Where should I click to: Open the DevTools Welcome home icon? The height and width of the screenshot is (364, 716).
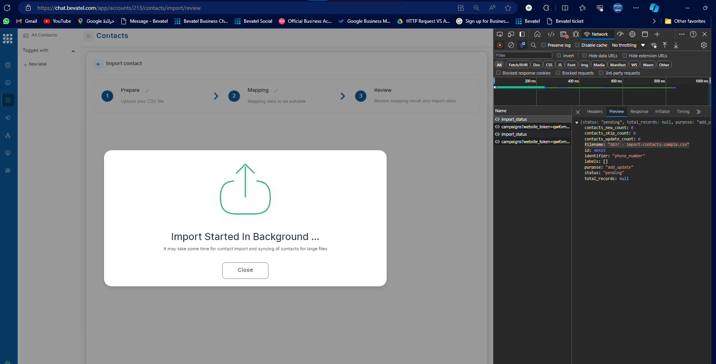click(537, 34)
